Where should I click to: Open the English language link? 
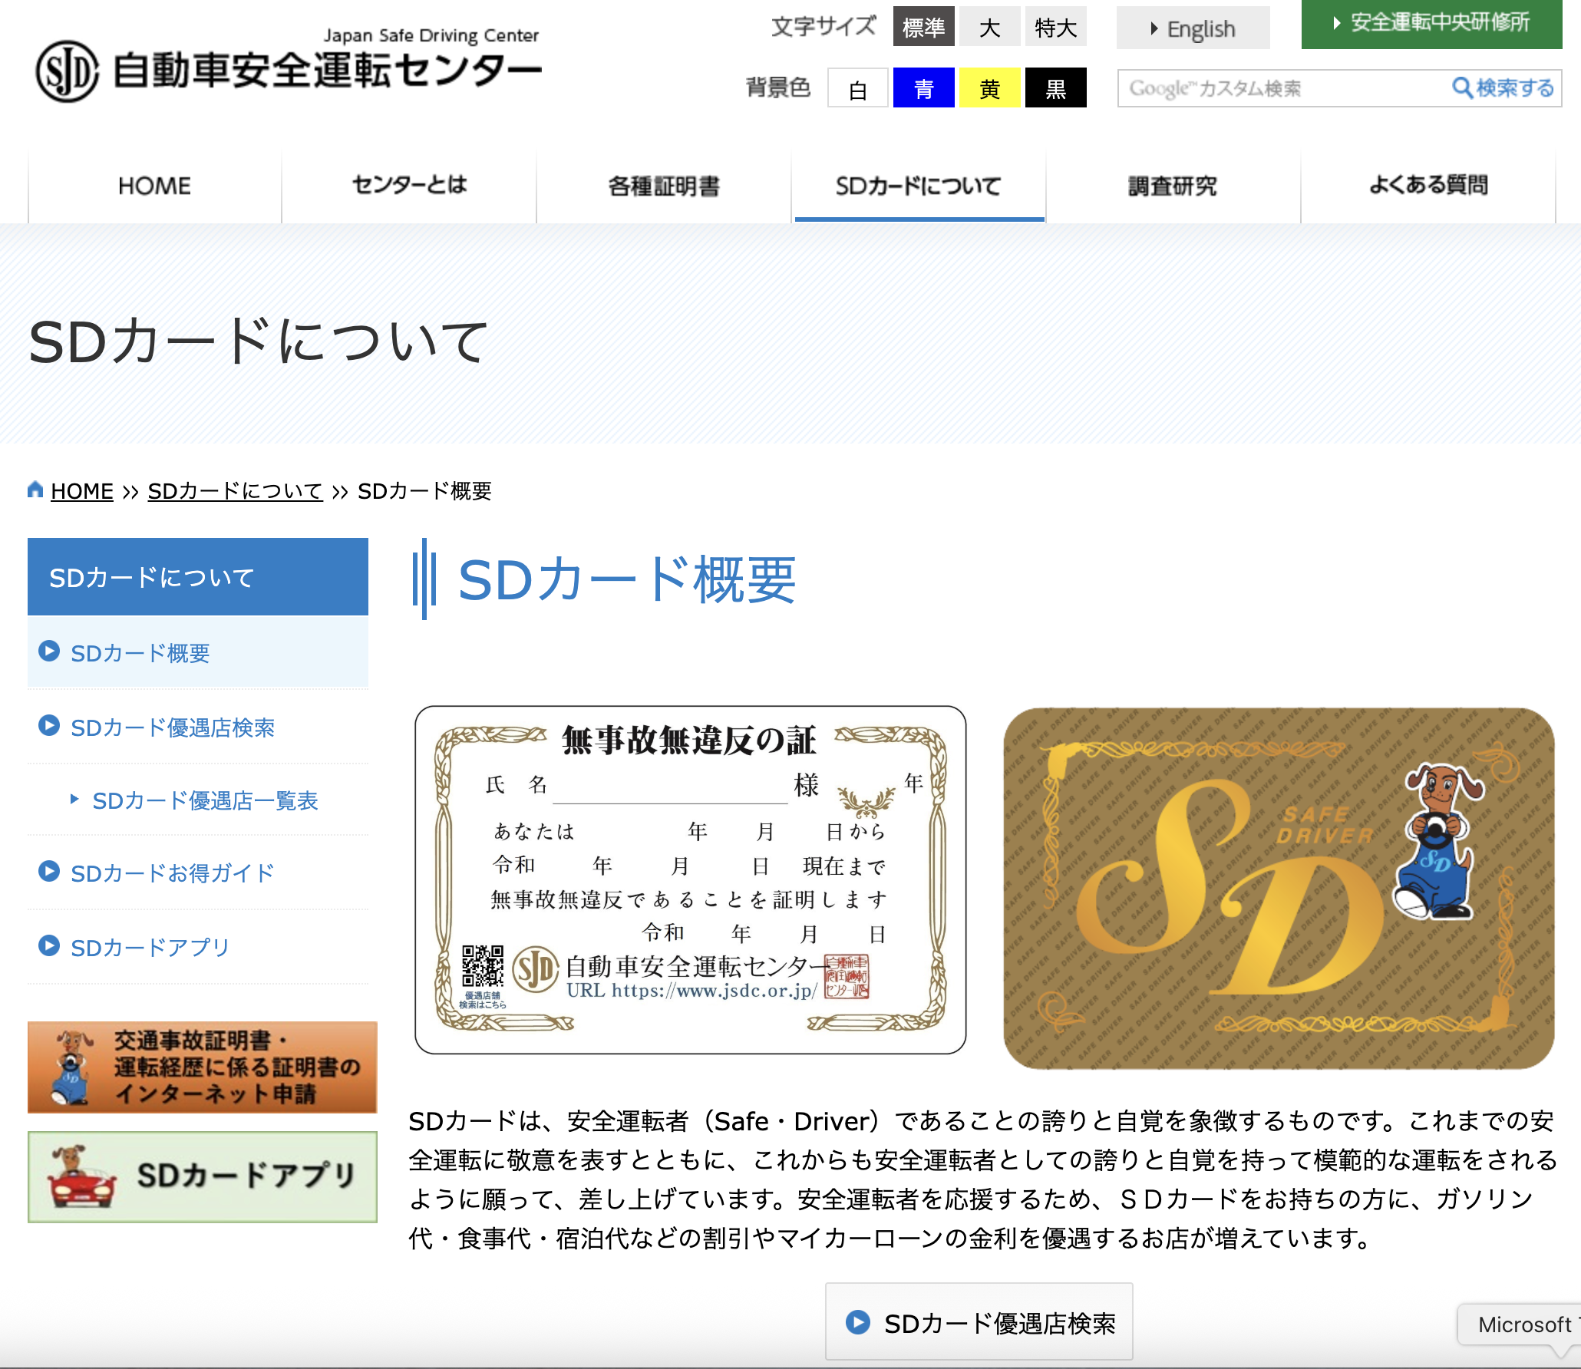[x=1193, y=29]
